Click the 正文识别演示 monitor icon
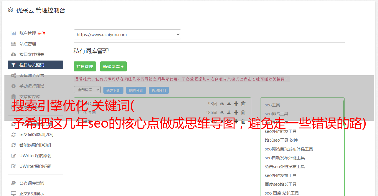 pyautogui.click(x=14, y=194)
